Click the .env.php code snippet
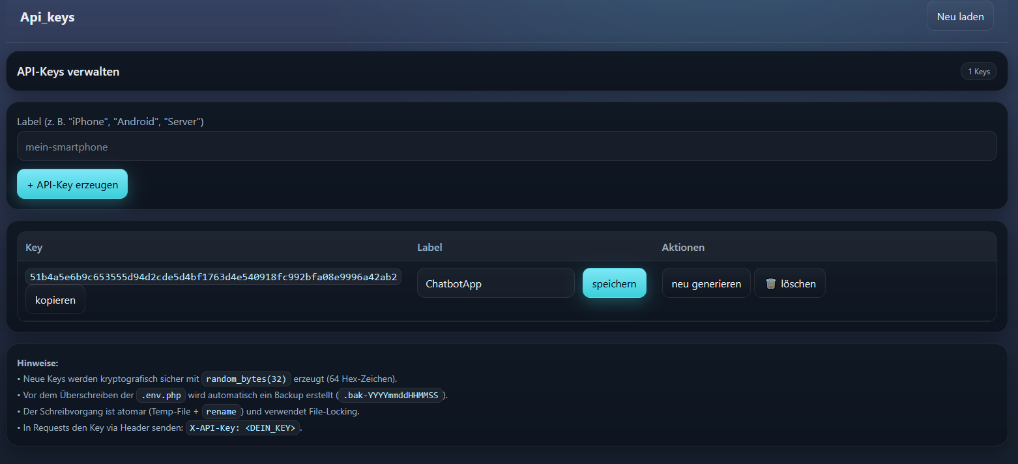 click(161, 396)
